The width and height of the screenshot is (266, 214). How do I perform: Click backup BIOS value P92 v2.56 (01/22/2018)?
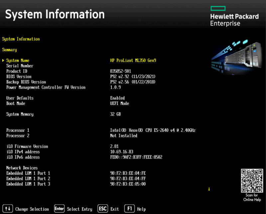coord(133,82)
